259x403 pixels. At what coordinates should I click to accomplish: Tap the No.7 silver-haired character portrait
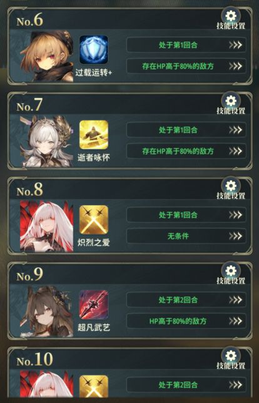[x=46, y=141]
